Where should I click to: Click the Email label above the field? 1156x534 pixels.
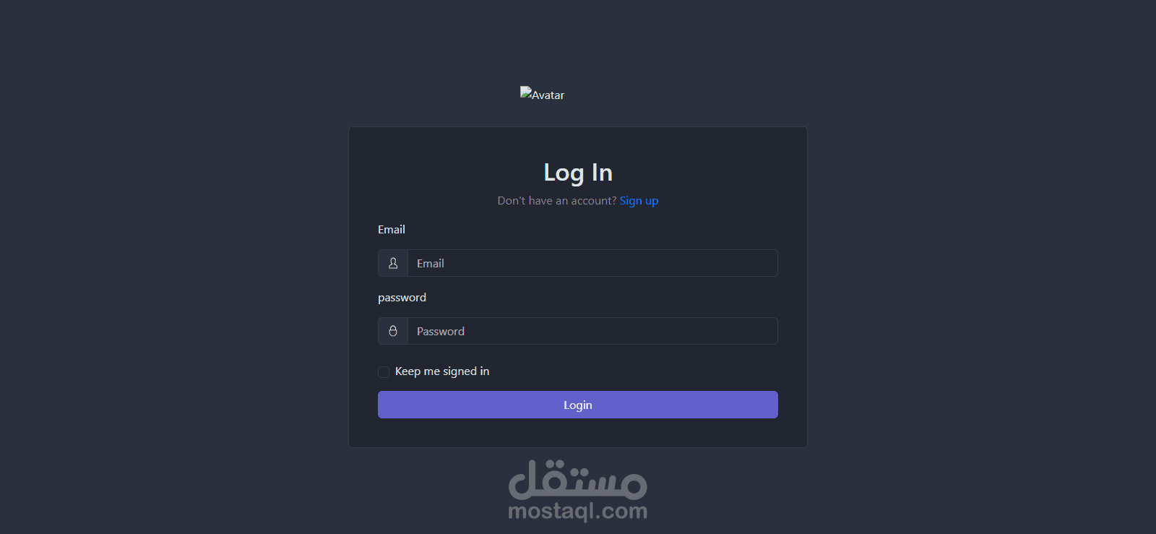click(x=392, y=229)
